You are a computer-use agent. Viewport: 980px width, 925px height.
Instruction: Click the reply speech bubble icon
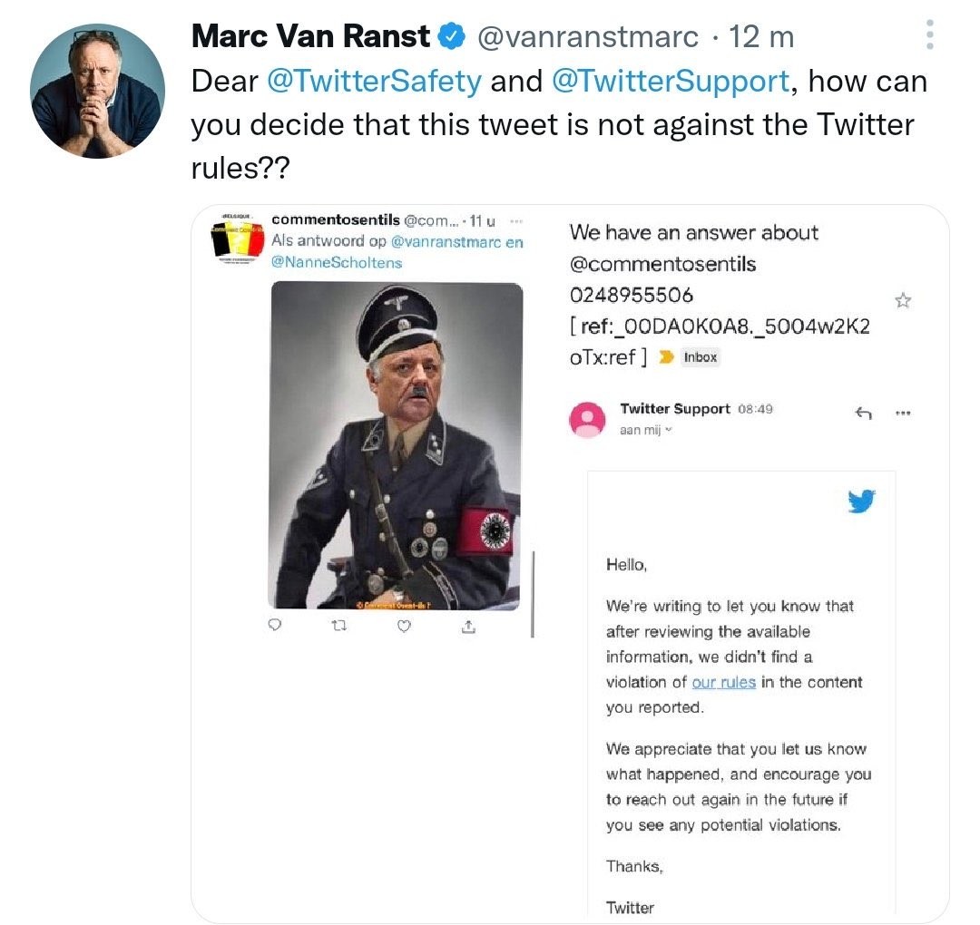[274, 625]
